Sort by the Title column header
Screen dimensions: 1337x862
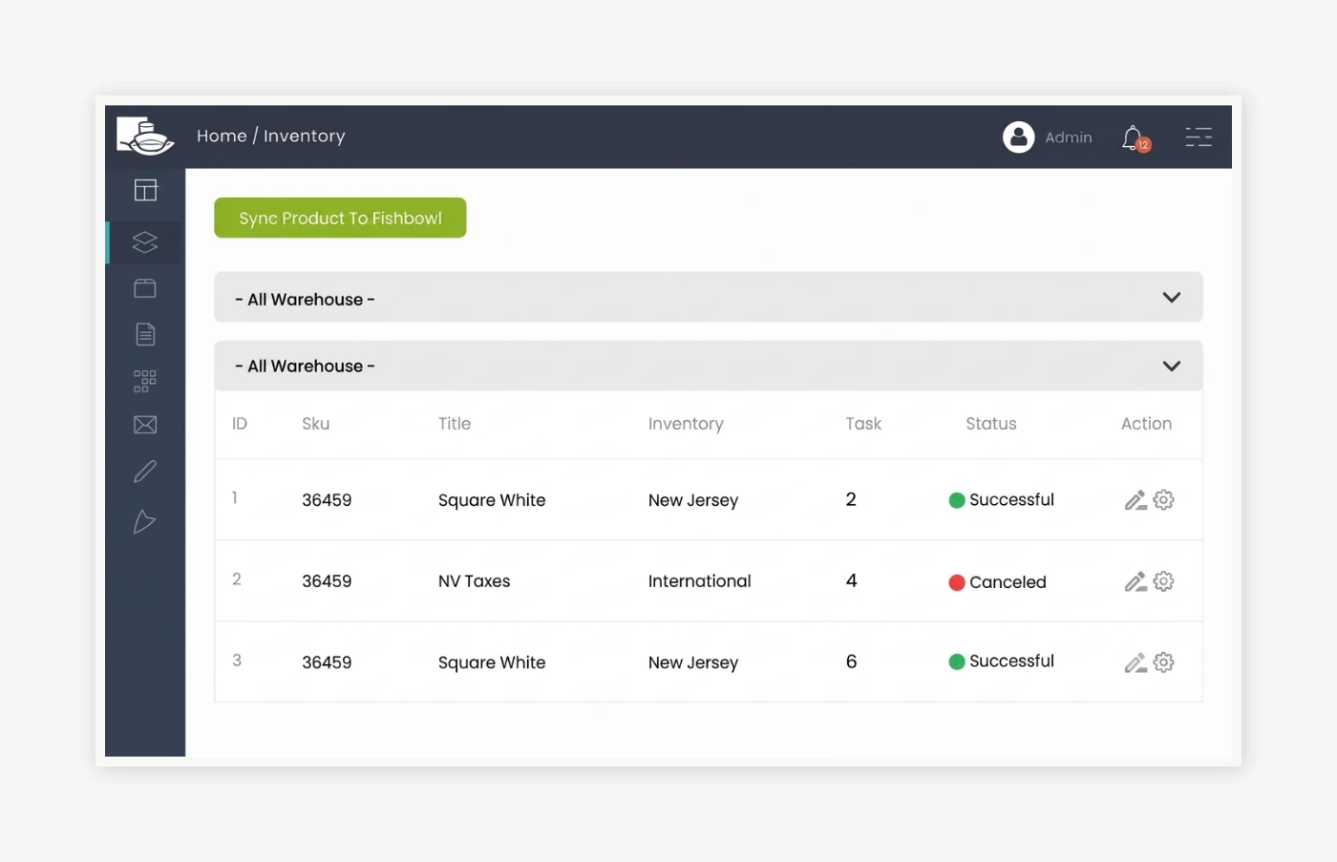[x=455, y=423]
